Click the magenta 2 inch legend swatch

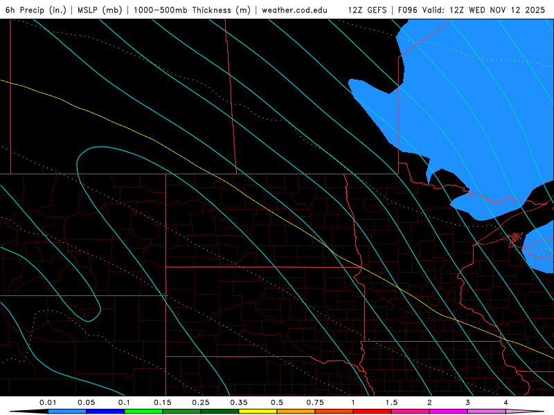(x=449, y=412)
